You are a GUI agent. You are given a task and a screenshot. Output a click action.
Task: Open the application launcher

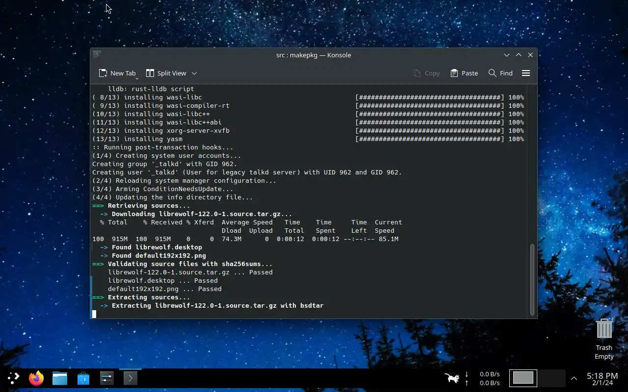click(13, 378)
